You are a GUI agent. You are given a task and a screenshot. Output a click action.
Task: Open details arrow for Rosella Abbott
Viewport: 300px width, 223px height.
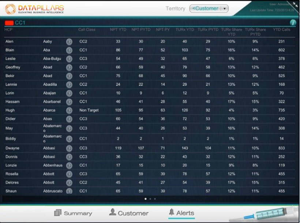pyautogui.click(x=69, y=174)
